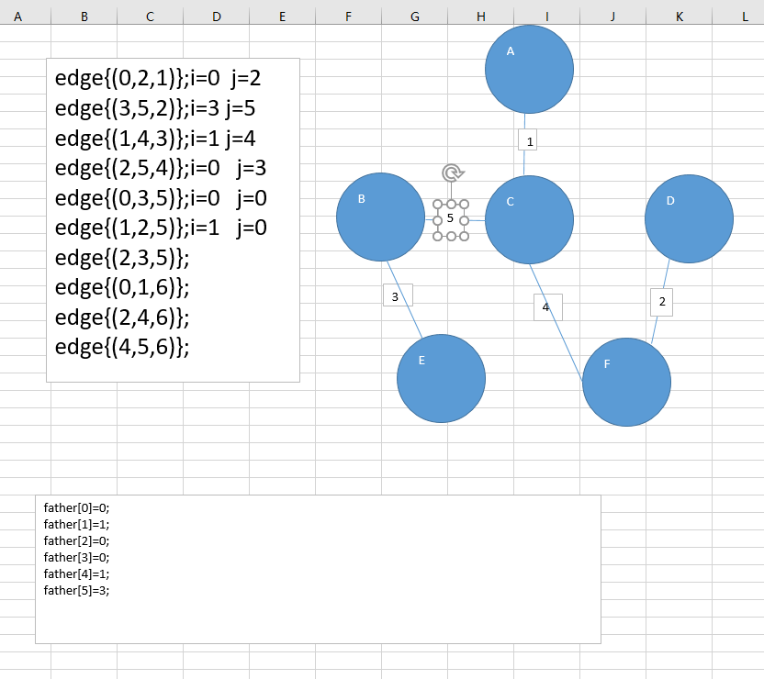Select column C header
Viewport: 764px width, 679px height.
pos(150,17)
